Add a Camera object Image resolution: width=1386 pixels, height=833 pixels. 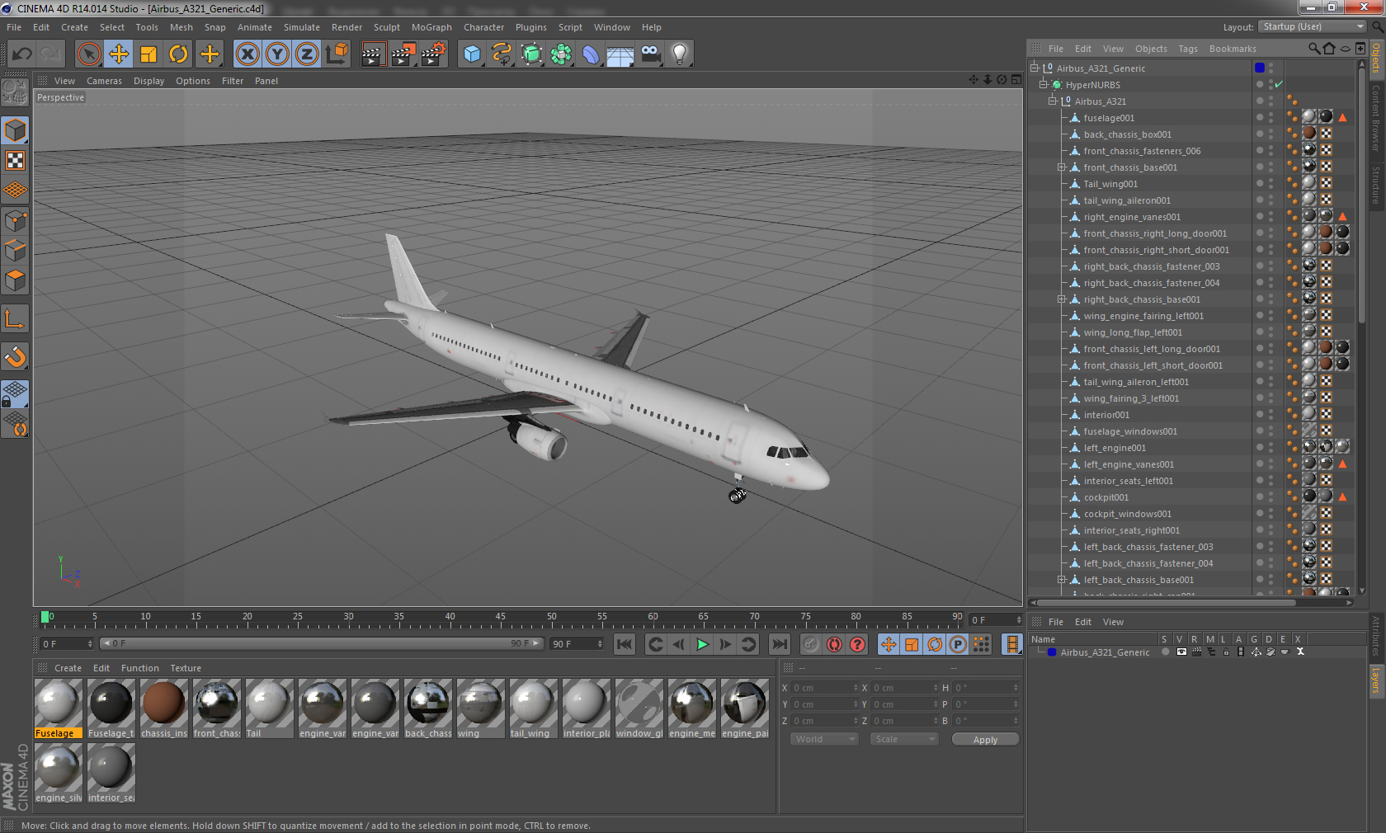tap(650, 54)
